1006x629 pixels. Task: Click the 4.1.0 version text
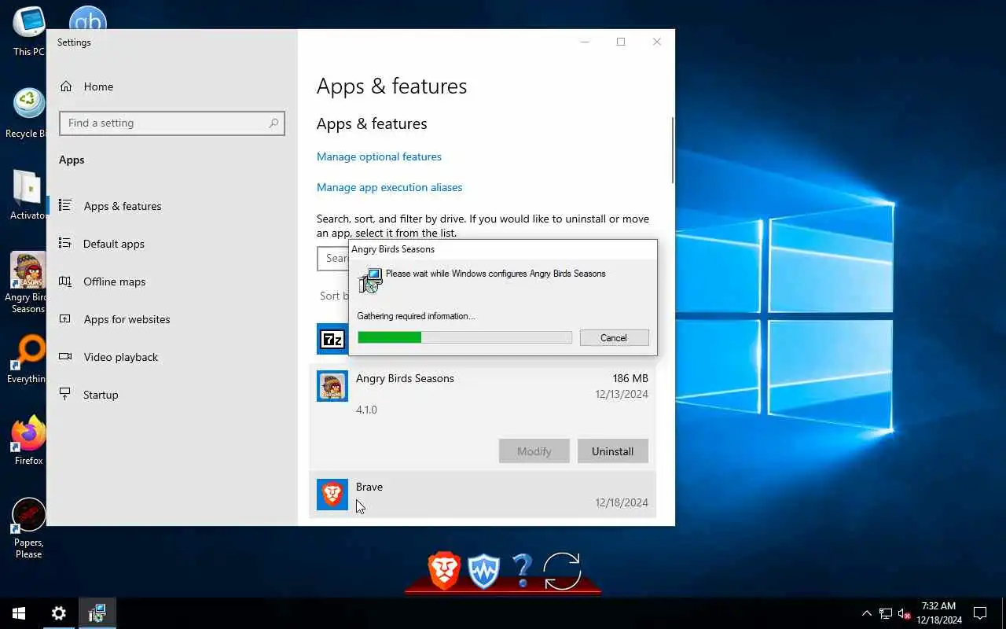pyautogui.click(x=366, y=410)
